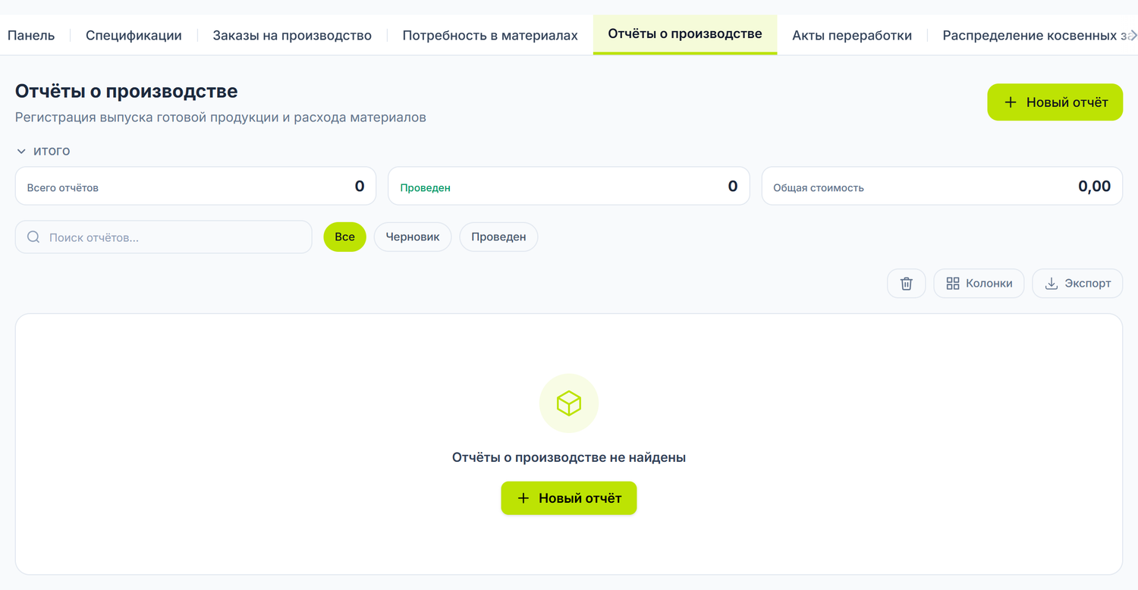Click the Общая стоимость summary card

tap(942, 186)
